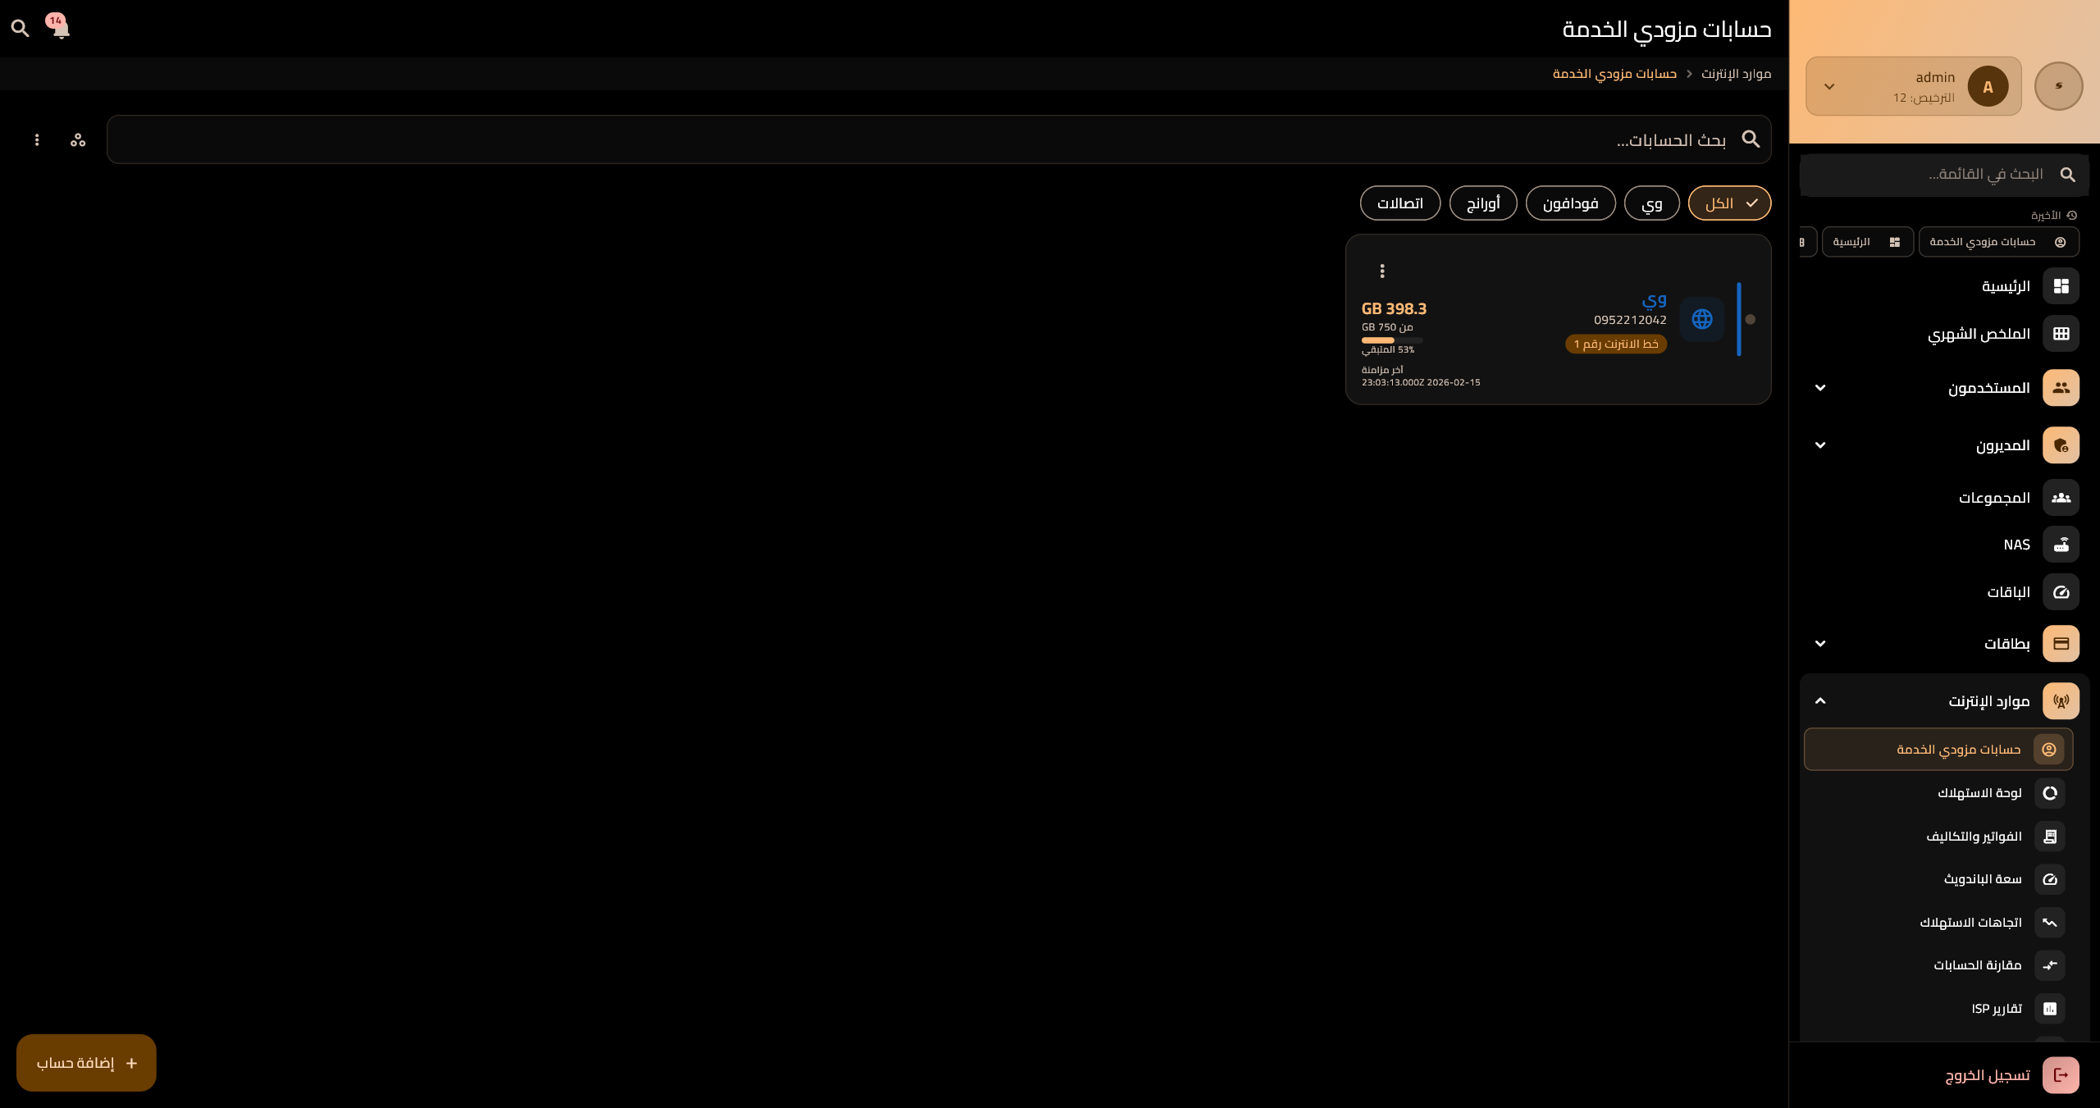This screenshot has width=2100, height=1108.
Task: Click the round theme button beside admin
Action: 2058,86
